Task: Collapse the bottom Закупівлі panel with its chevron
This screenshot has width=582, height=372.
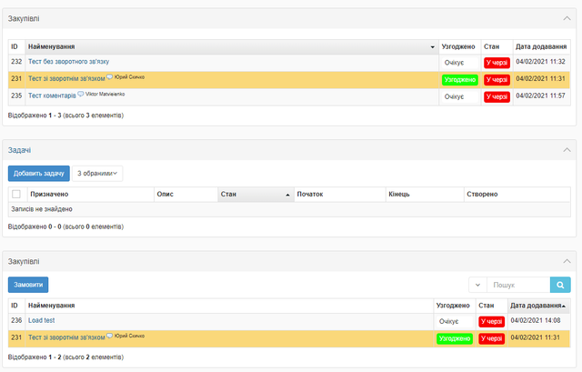Action: coord(567,261)
